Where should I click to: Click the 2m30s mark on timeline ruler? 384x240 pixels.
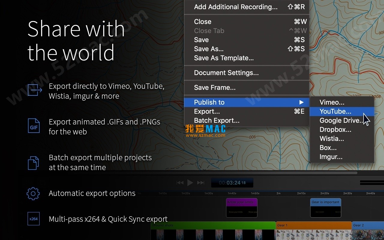tap(348, 193)
